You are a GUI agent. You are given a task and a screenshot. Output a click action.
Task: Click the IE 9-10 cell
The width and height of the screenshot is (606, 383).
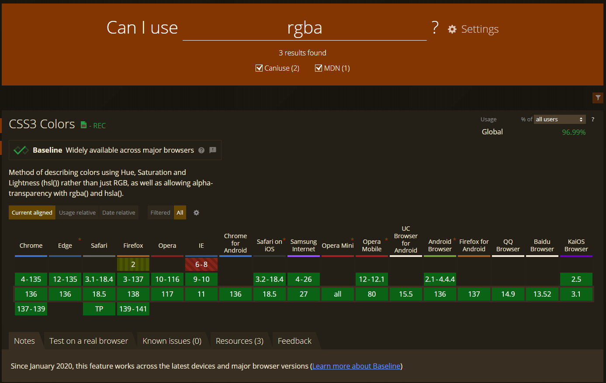point(201,279)
